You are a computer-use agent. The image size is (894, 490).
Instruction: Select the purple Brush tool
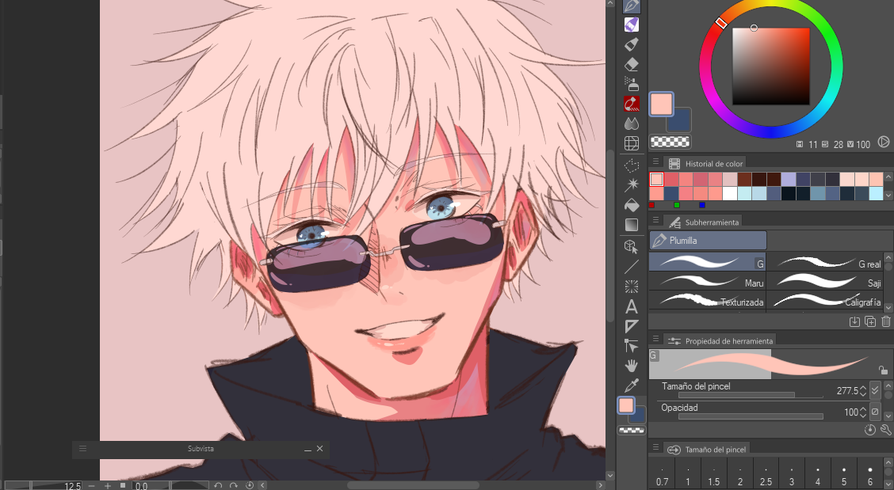[x=631, y=25]
